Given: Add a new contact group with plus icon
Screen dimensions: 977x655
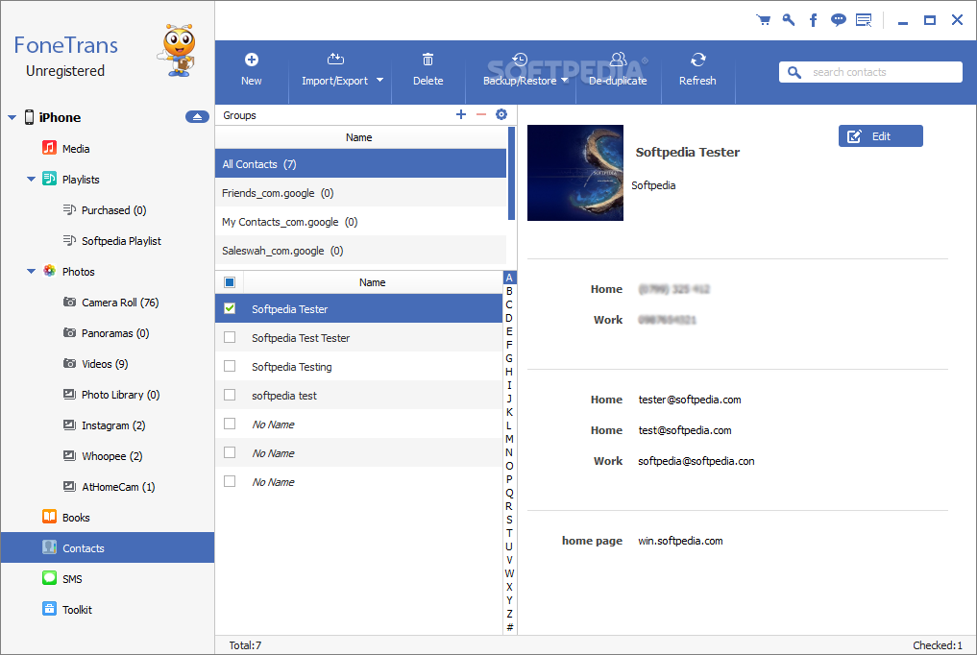Looking at the screenshot, I should (461, 114).
